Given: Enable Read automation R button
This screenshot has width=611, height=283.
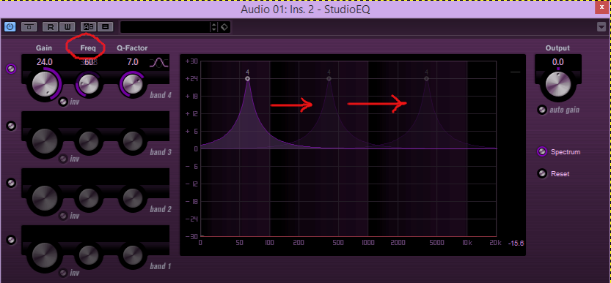Looking at the screenshot, I should coord(51,27).
